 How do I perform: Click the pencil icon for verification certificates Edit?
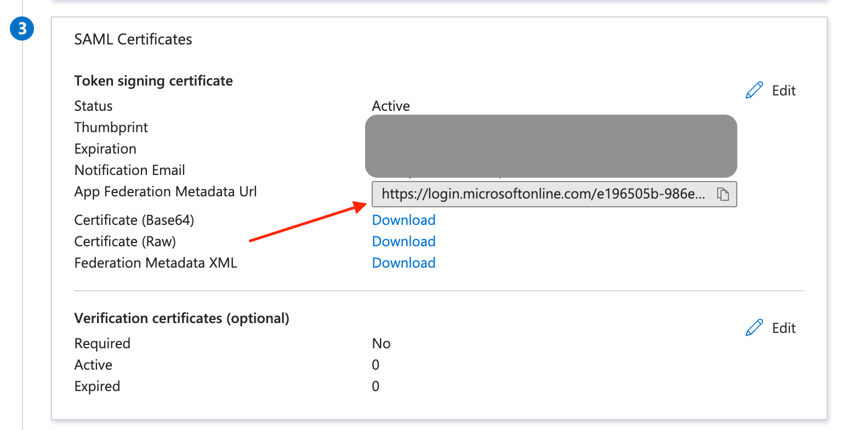coord(755,327)
